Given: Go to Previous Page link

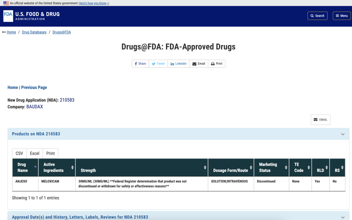Looking at the screenshot, I should (x=34, y=87).
